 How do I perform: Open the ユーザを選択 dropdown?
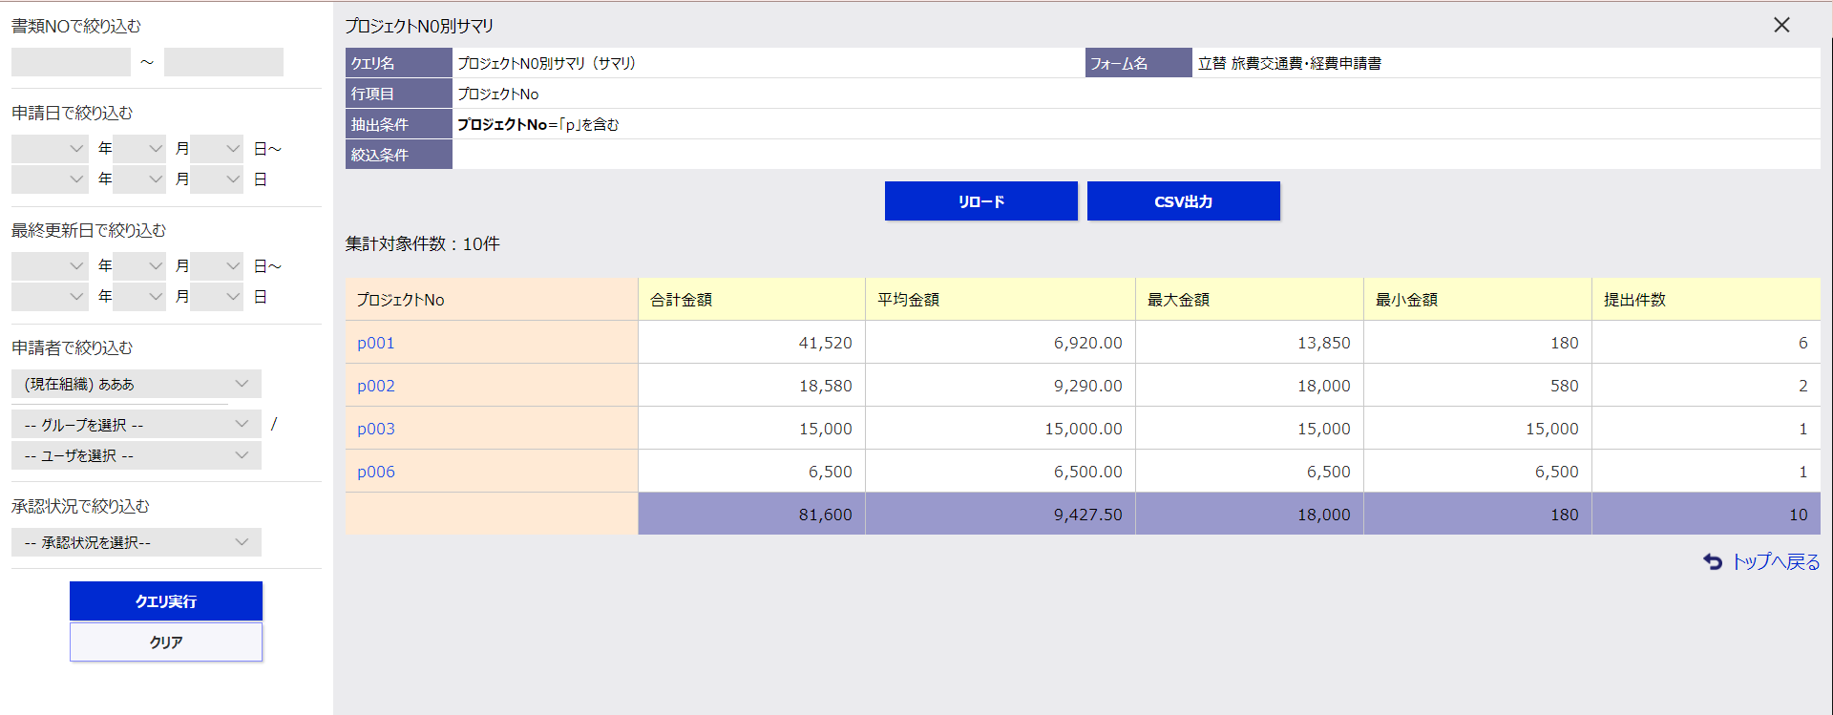click(x=137, y=455)
